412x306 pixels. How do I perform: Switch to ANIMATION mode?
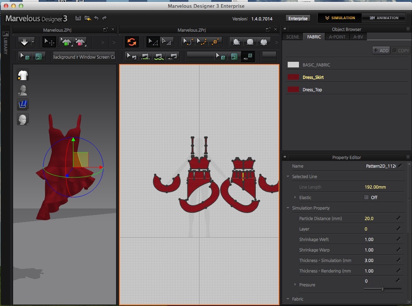pyautogui.click(x=383, y=18)
